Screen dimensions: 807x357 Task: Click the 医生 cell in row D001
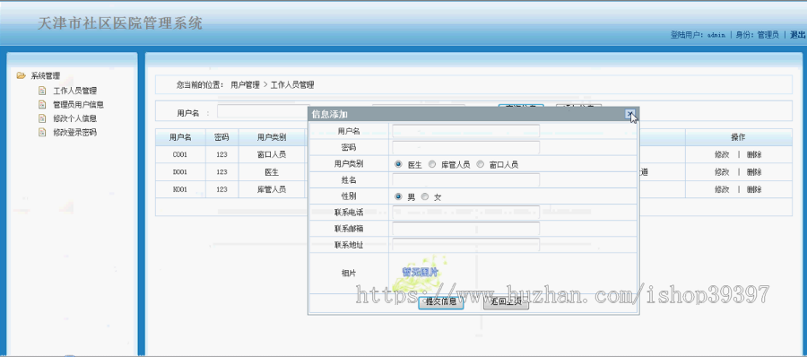pos(272,172)
